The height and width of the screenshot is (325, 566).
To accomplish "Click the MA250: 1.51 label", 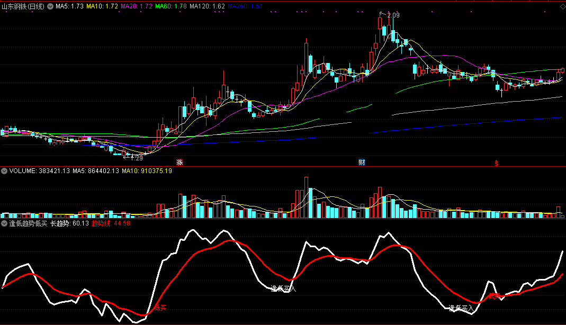I will point(245,6).
